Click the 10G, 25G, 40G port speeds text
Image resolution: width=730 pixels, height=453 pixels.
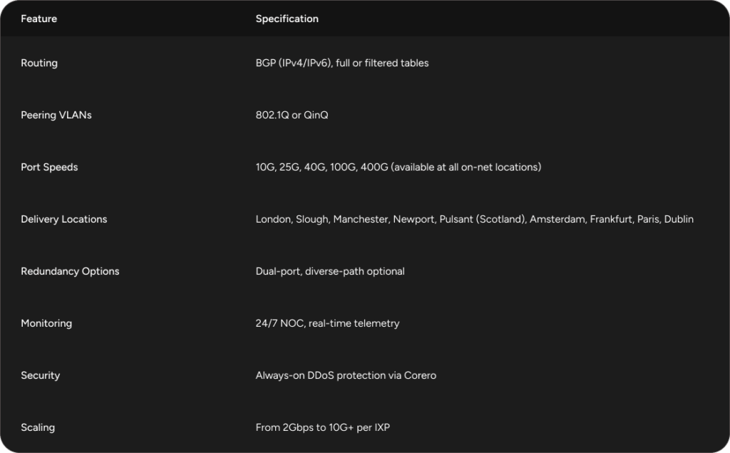(398, 167)
